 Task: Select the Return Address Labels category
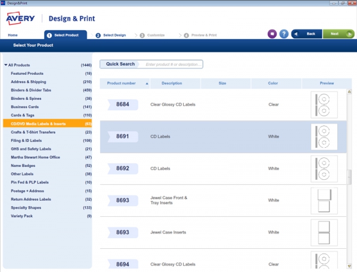click(x=48, y=200)
